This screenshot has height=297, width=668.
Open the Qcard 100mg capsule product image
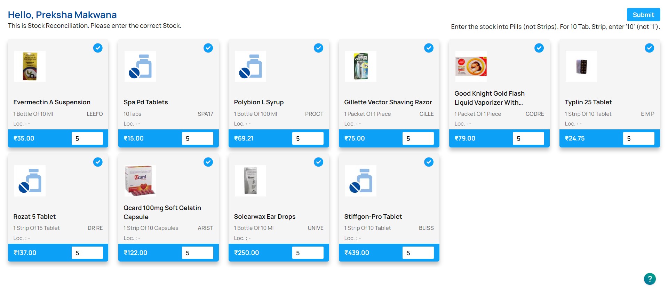pos(140,181)
